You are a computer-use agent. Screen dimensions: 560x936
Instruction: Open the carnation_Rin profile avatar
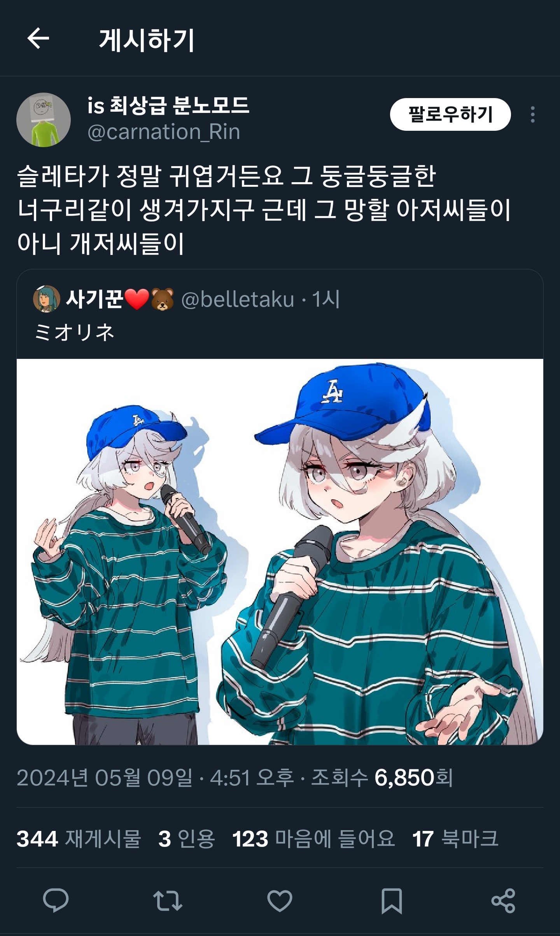pos(44,120)
